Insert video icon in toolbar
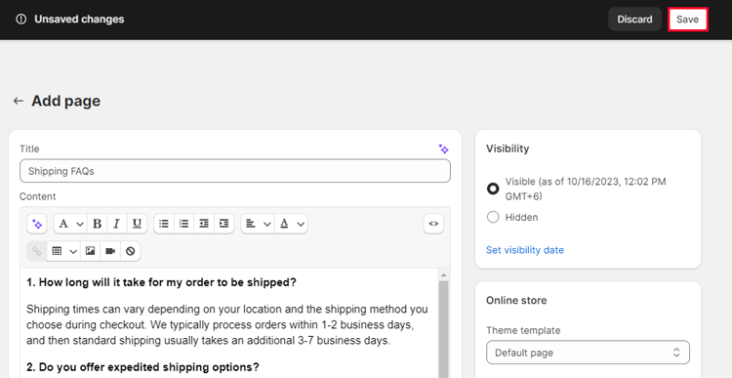 (110, 251)
